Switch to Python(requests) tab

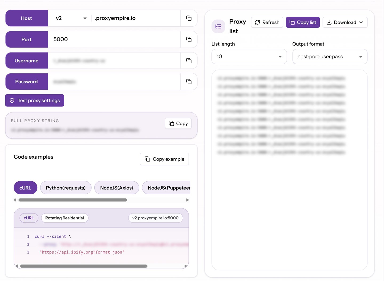(66, 188)
